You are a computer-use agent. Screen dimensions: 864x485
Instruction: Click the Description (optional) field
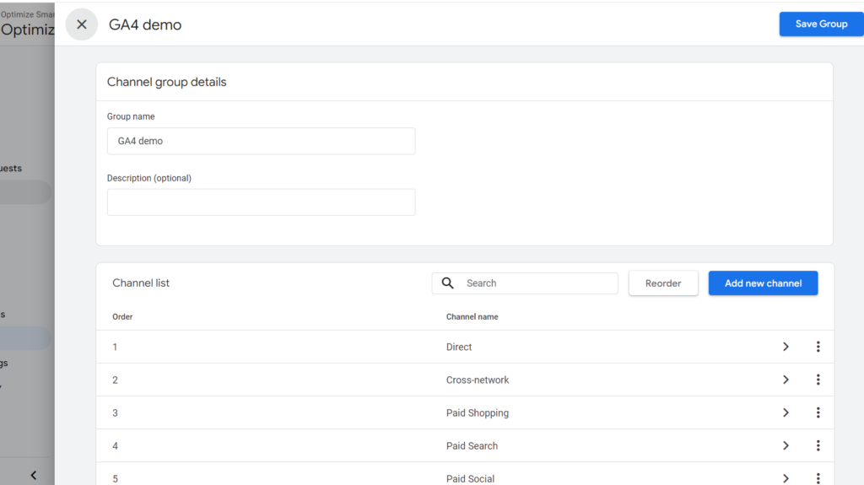(x=262, y=202)
